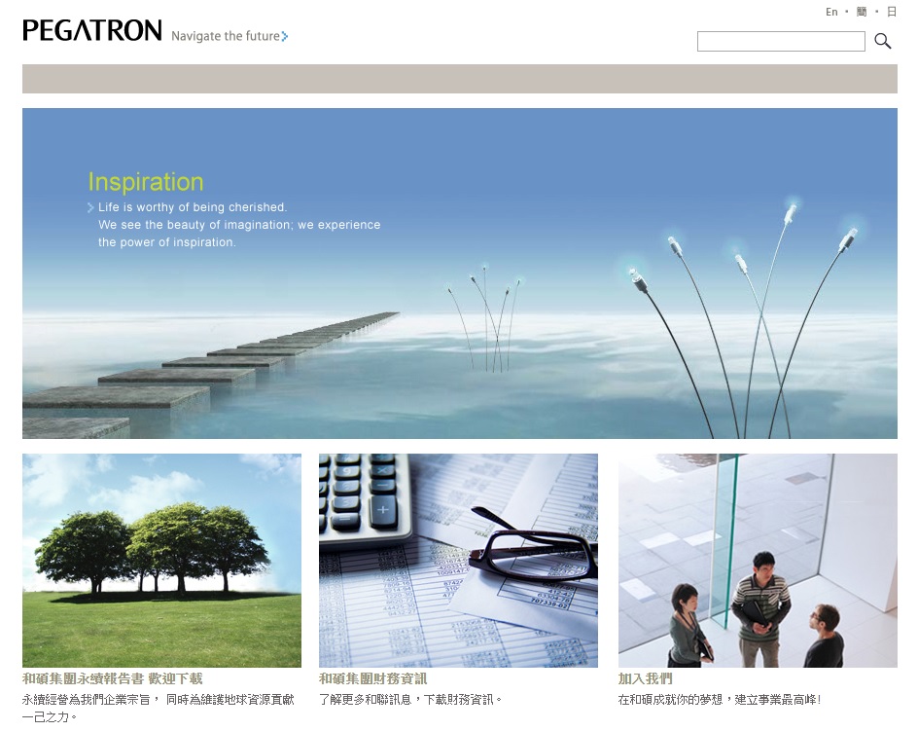Switch language to Japanese 日
918x731 pixels.
coord(891,12)
